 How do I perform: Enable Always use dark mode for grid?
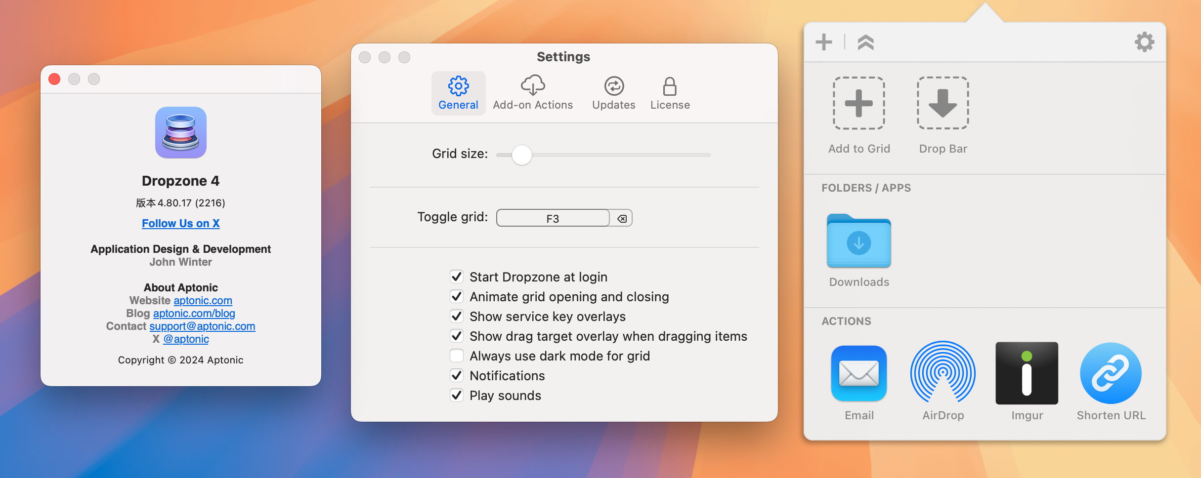click(457, 356)
